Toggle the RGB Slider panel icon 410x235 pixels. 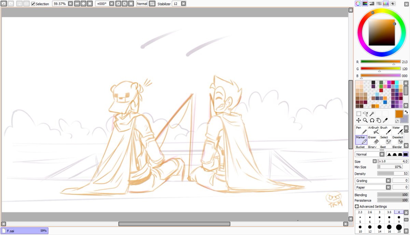click(x=365, y=3)
